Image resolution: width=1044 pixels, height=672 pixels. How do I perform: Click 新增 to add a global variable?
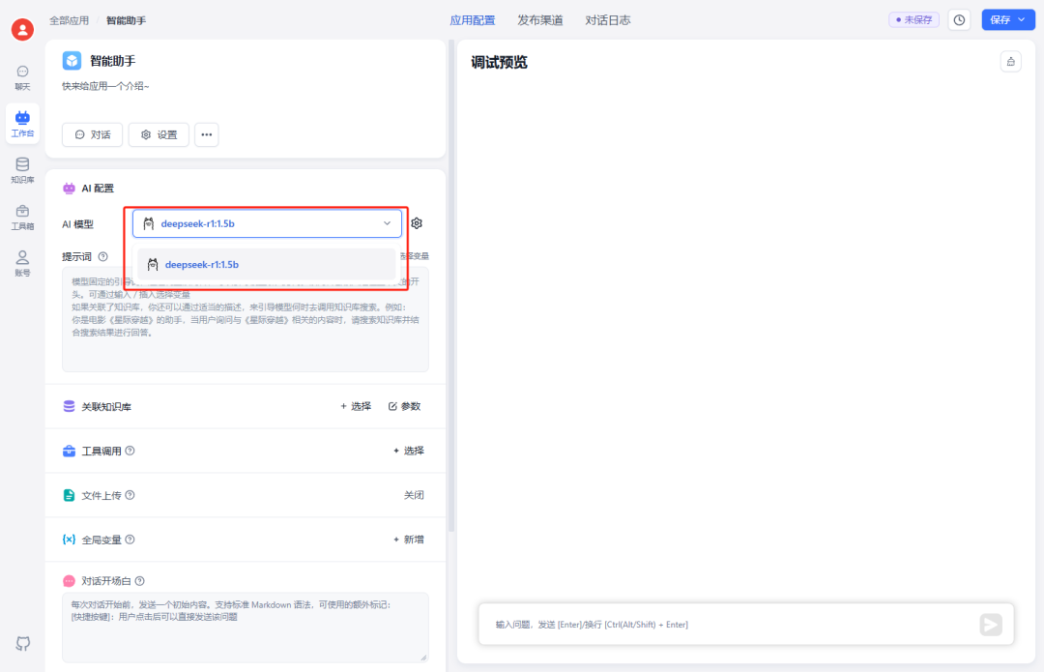pyautogui.click(x=408, y=540)
